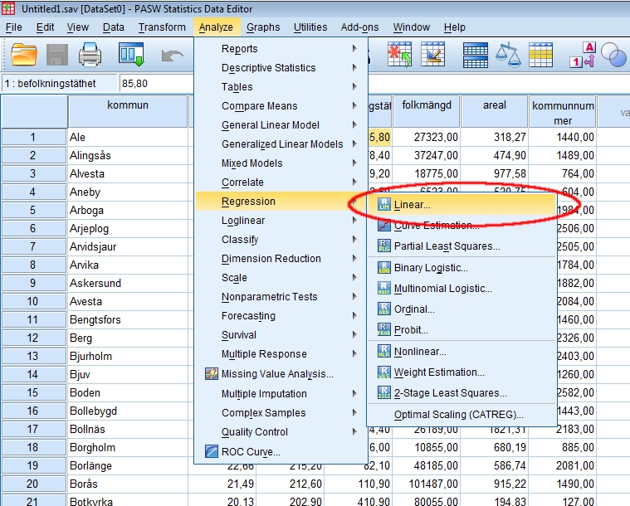Choose Binary Logistic in the Regression submenu
Screen dimensions: 630x506
click(430, 268)
